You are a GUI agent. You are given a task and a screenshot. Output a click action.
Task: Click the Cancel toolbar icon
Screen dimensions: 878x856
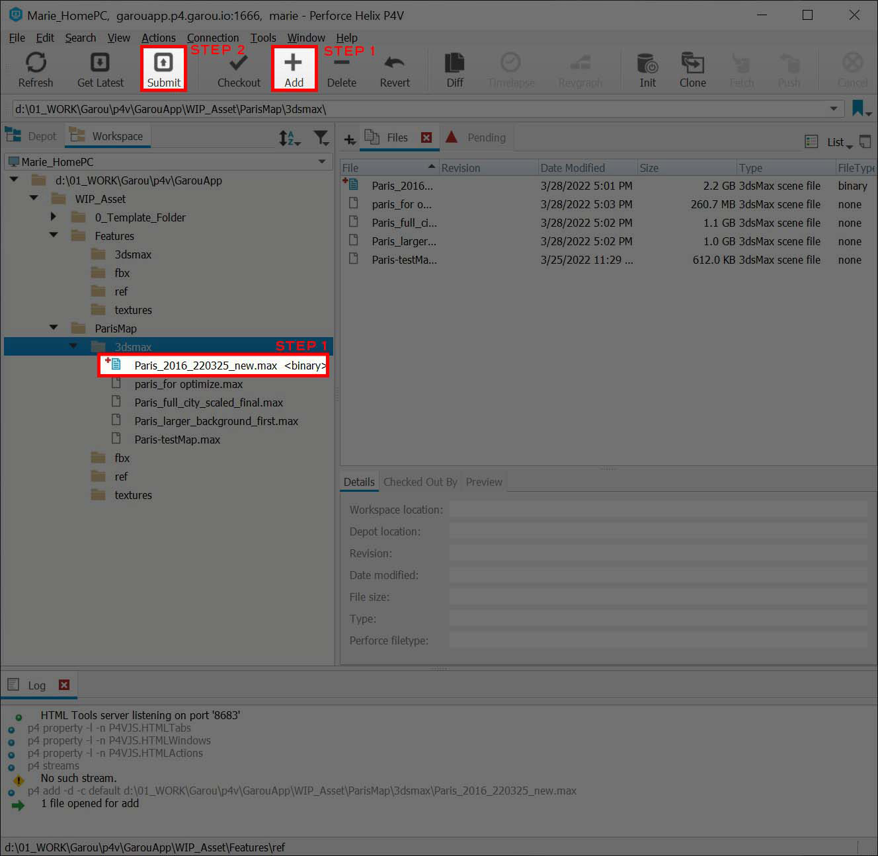click(852, 69)
